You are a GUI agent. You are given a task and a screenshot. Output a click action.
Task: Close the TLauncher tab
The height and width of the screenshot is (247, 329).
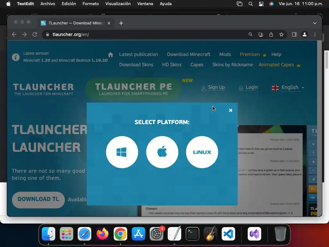(109, 23)
